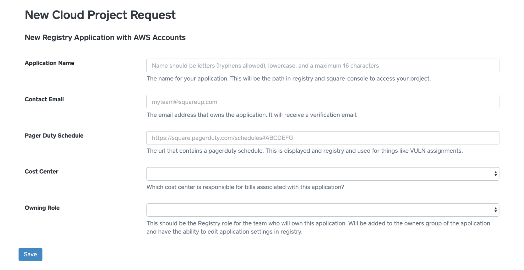Click the arrows icon in Cost Center select

point(495,174)
